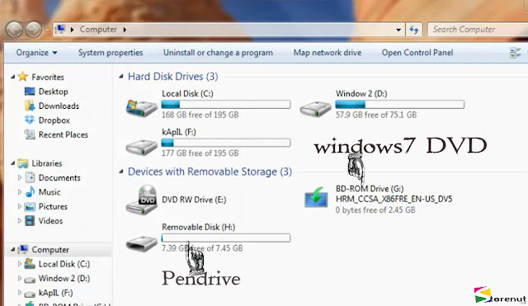Click Uninstall or change a program
The width and height of the screenshot is (528, 306).
tap(218, 53)
